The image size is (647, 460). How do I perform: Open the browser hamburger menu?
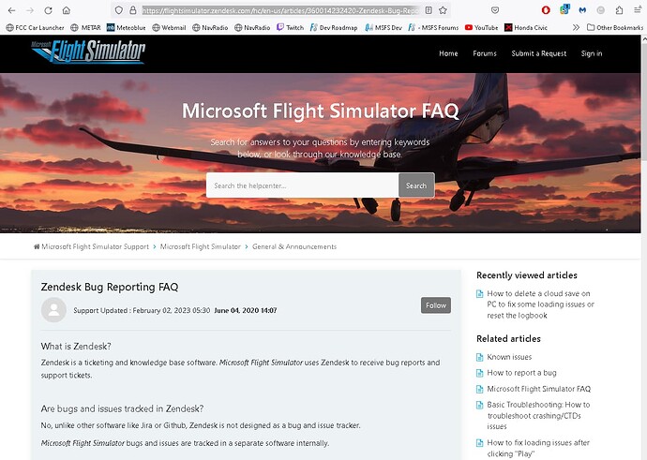pyautogui.click(x=638, y=10)
